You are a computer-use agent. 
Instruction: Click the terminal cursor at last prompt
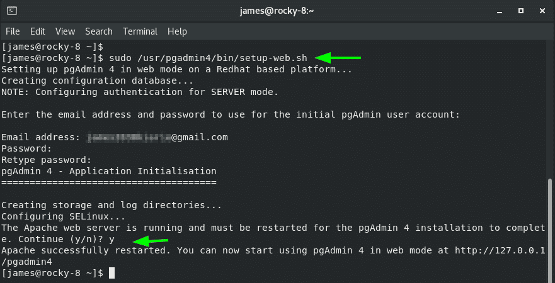click(112, 273)
